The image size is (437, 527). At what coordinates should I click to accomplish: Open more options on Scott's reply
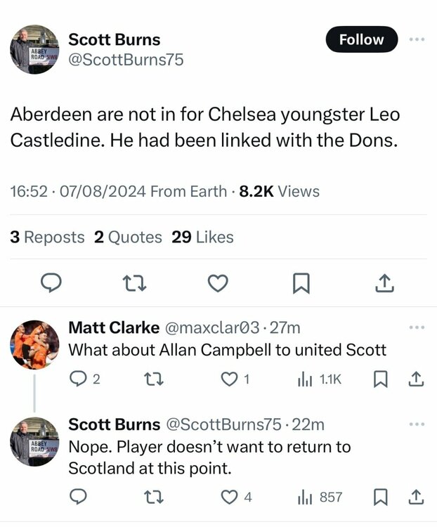tap(417, 424)
